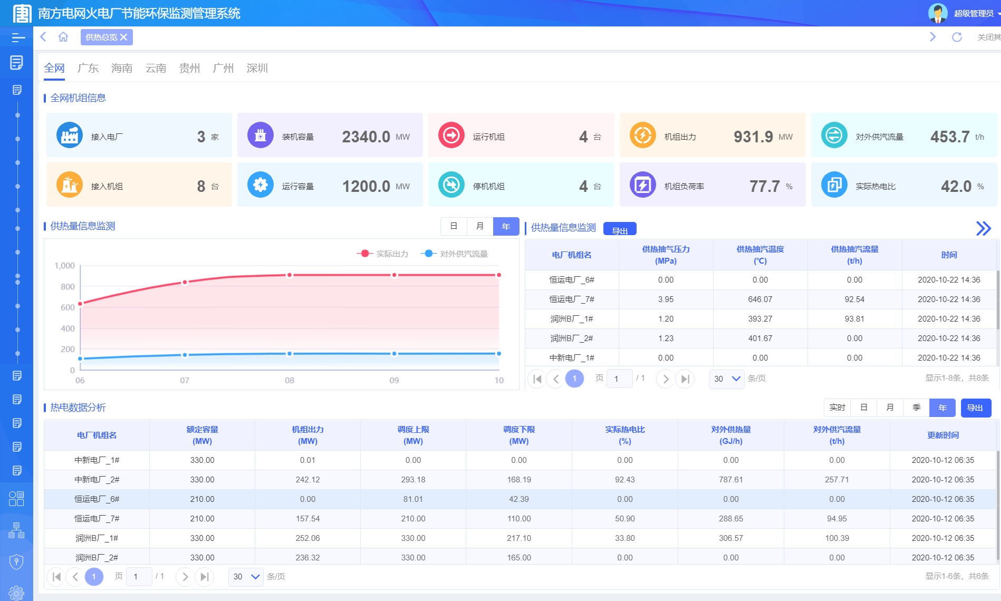Jump to bottom table last page

[204, 577]
